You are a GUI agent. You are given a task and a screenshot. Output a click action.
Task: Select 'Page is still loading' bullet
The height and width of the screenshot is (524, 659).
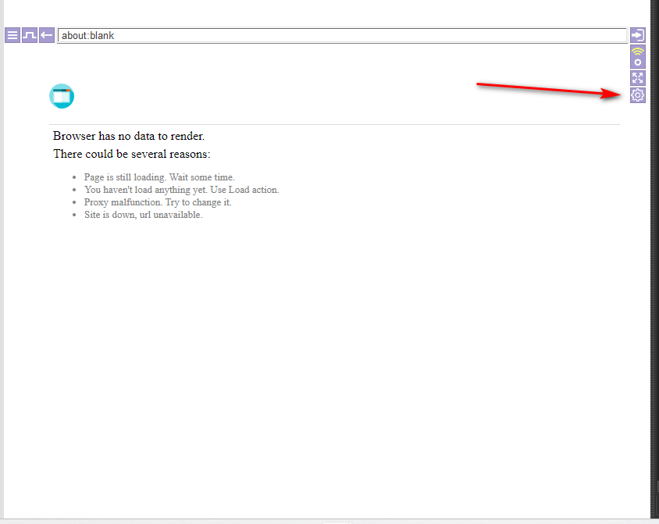pyautogui.click(x=159, y=177)
